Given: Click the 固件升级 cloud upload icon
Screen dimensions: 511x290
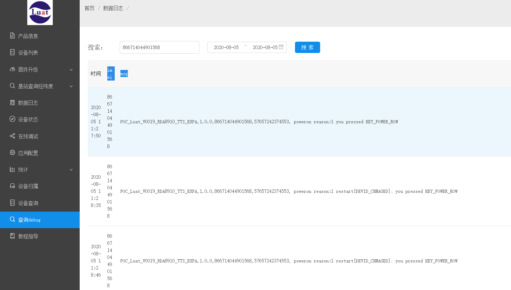Looking at the screenshot, I should point(12,69).
